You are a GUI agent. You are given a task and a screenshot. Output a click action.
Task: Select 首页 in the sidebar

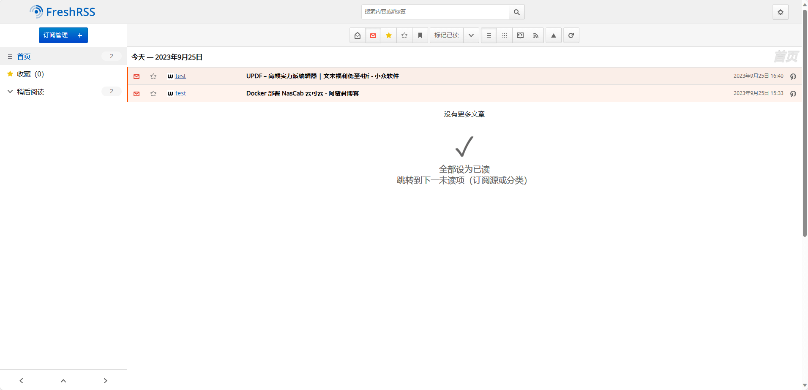click(x=24, y=57)
